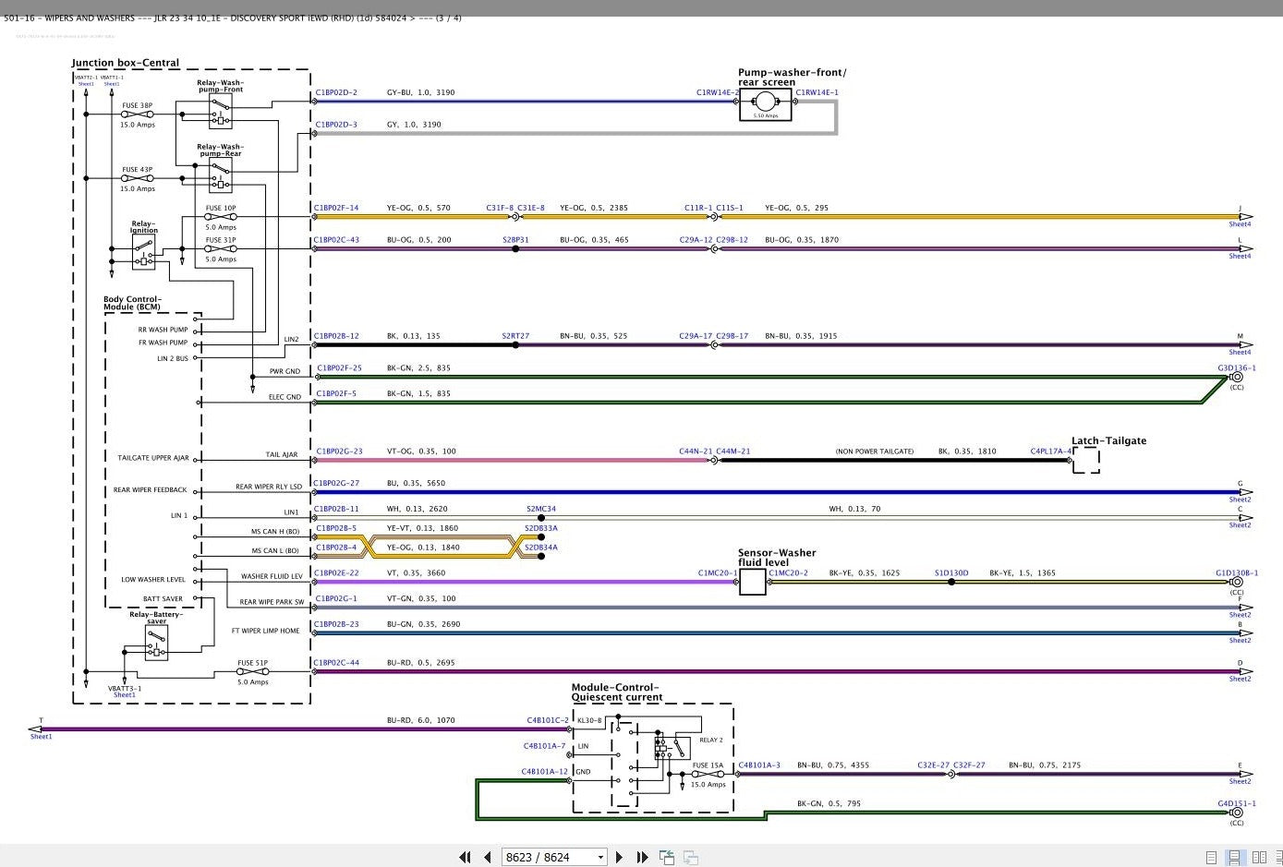The height and width of the screenshot is (867, 1283).
Task: Go to the first page
Action: point(465,857)
